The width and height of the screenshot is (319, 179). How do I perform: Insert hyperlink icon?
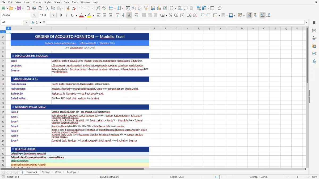(180, 8)
